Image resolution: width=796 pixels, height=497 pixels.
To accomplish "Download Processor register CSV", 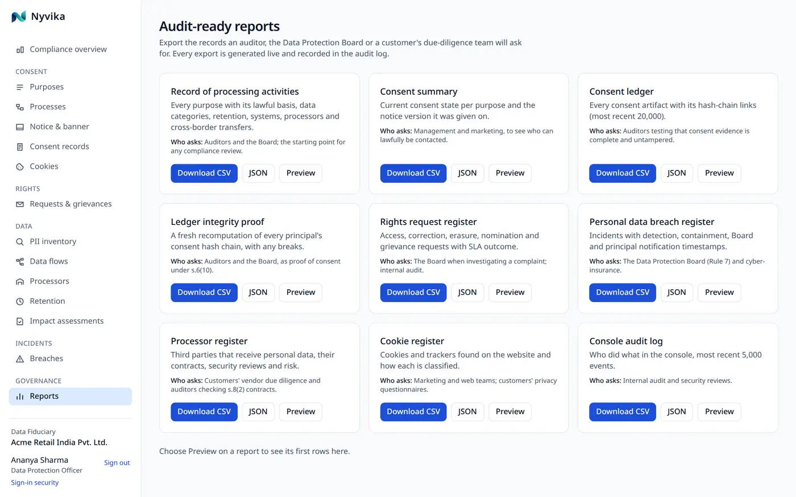I will pyautogui.click(x=204, y=412).
